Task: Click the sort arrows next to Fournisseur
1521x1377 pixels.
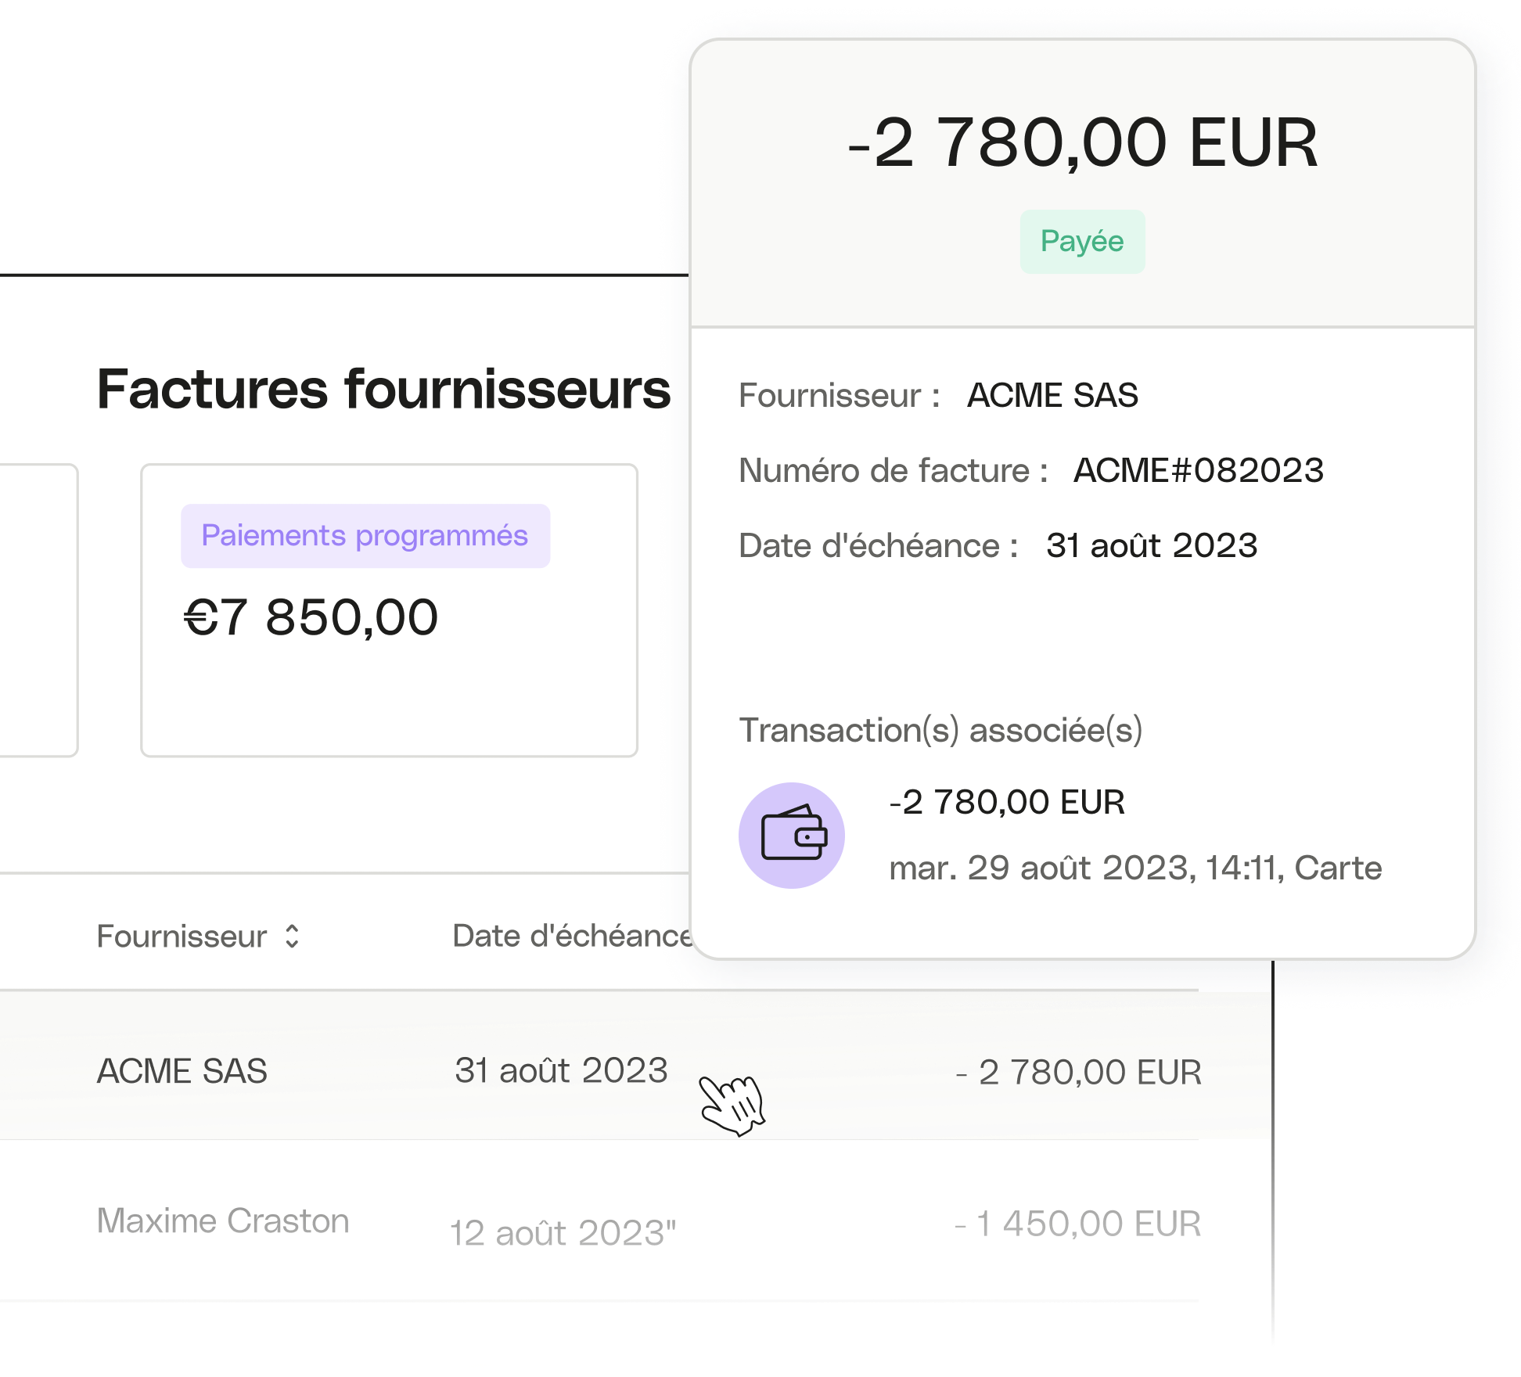Action: [291, 937]
